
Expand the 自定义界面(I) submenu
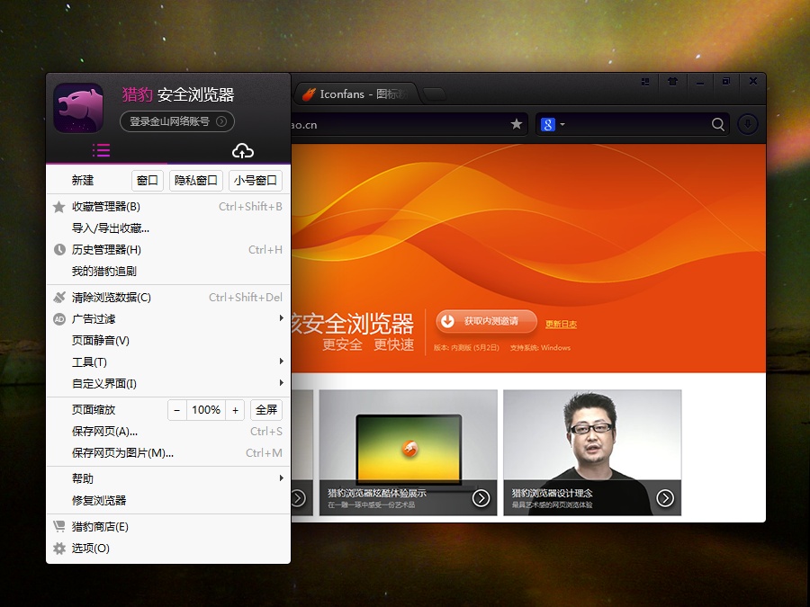tap(103, 383)
